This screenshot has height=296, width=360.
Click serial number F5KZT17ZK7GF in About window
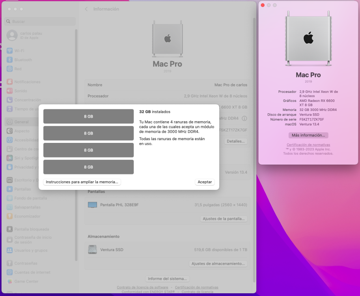(x=312, y=119)
